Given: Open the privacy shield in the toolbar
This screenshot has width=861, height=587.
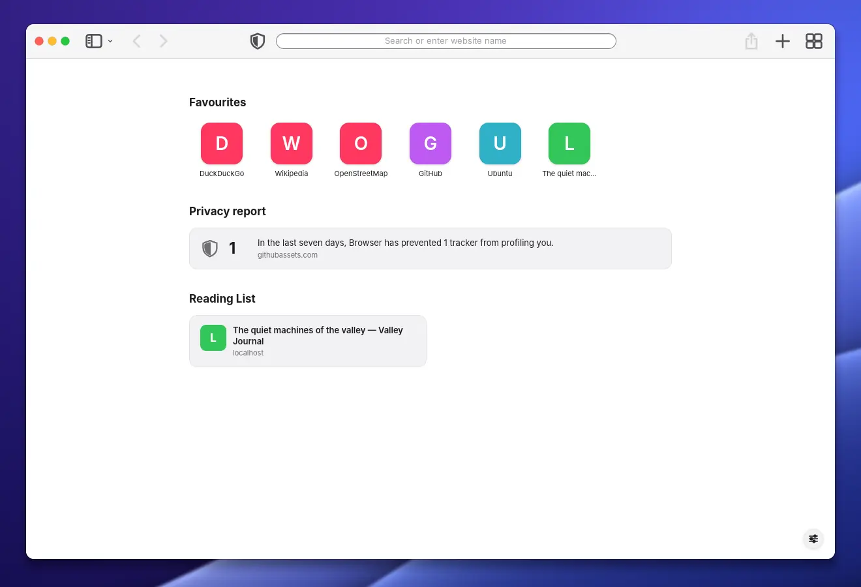Looking at the screenshot, I should (258, 41).
